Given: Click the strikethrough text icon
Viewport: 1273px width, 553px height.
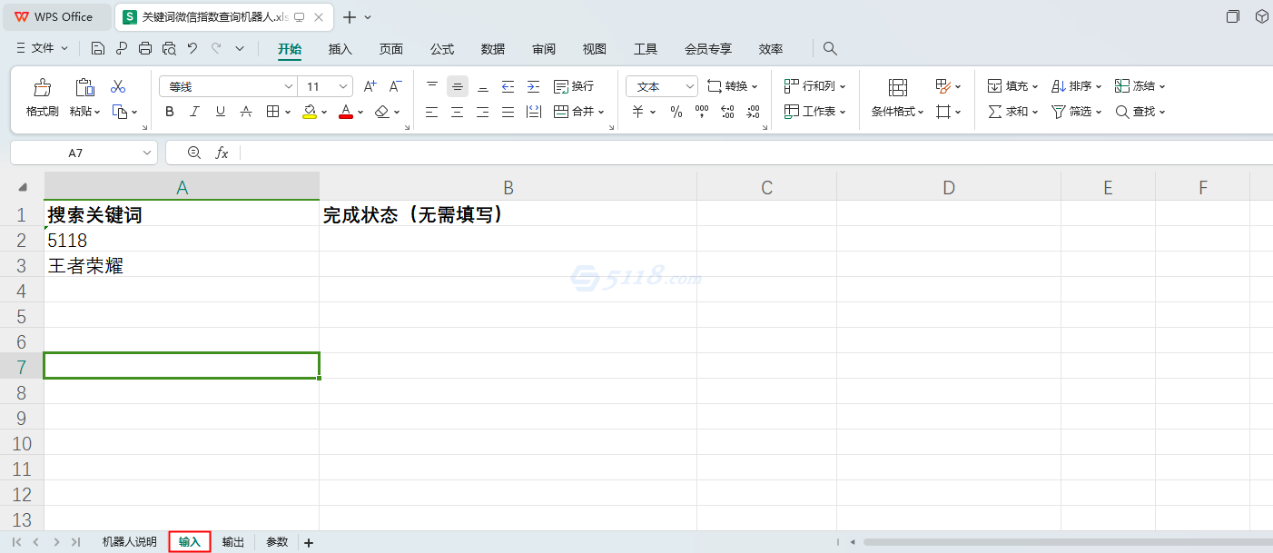Looking at the screenshot, I should (246, 112).
